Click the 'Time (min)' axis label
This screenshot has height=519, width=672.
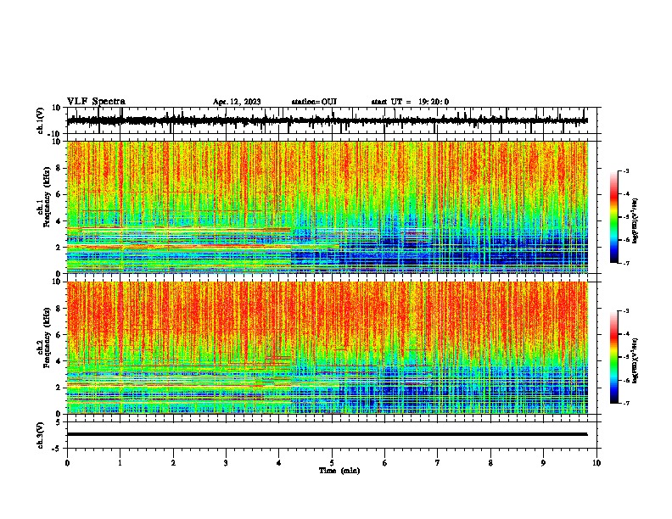coord(339,471)
